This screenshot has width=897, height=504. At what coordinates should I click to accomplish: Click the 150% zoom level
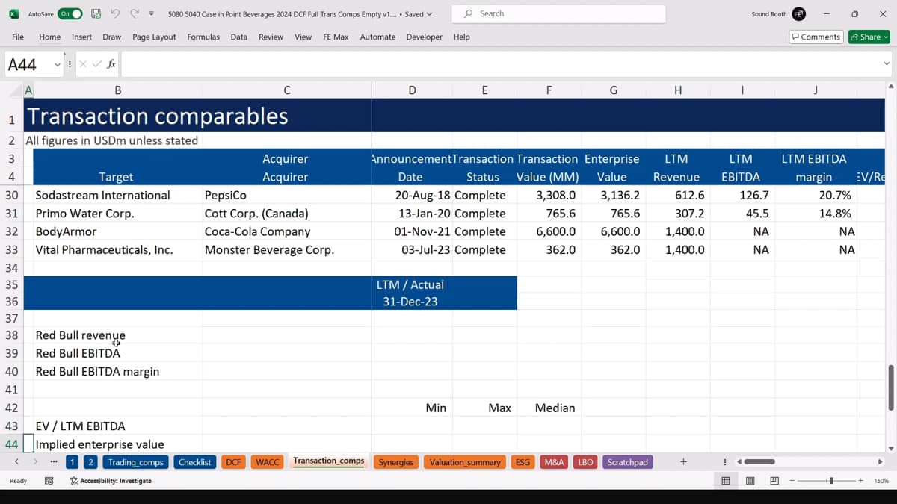point(881,481)
